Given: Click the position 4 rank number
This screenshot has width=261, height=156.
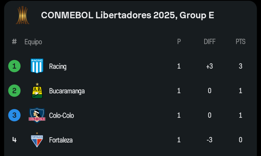Looking at the screenshot, I should pyautogui.click(x=14, y=140).
